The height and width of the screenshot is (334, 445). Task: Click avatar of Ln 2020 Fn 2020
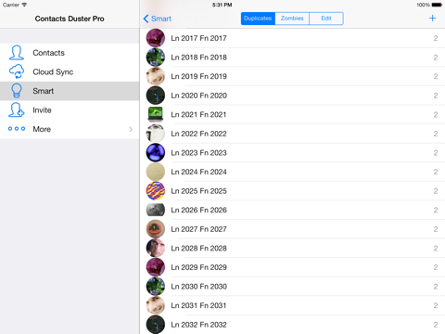pyautogui.click(x=156, y=96)
